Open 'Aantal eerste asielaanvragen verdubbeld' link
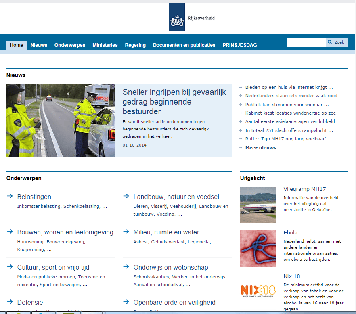The width and height of the screenshot is (356, 314). (290, 122)
